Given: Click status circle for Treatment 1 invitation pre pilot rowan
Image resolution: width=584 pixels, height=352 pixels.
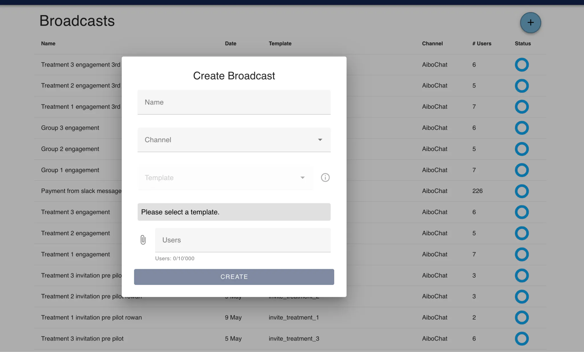Looking at the screenshot, I should [x=522, y=317].
